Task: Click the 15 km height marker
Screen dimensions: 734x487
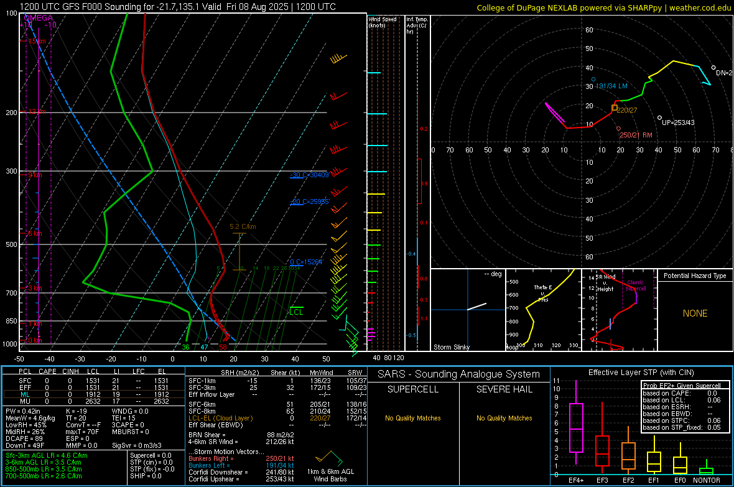Action: (x=37, y=41)
